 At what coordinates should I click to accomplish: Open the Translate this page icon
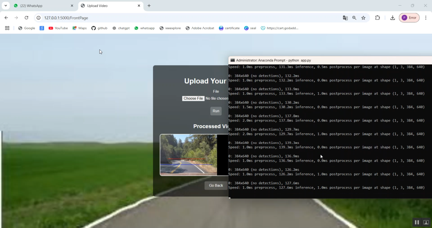click(x=345, y=18)
